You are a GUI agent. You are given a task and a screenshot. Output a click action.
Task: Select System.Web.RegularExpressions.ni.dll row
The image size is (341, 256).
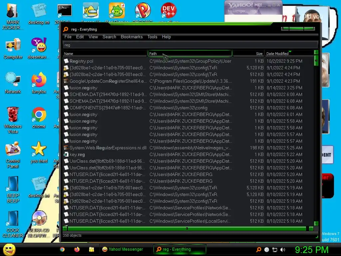[188, 148]
